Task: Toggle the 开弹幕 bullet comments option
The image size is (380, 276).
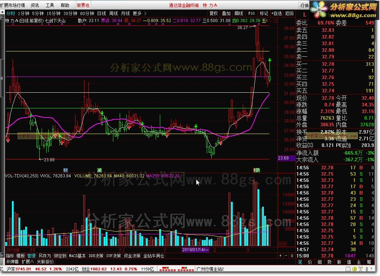Action: point(12,262)
